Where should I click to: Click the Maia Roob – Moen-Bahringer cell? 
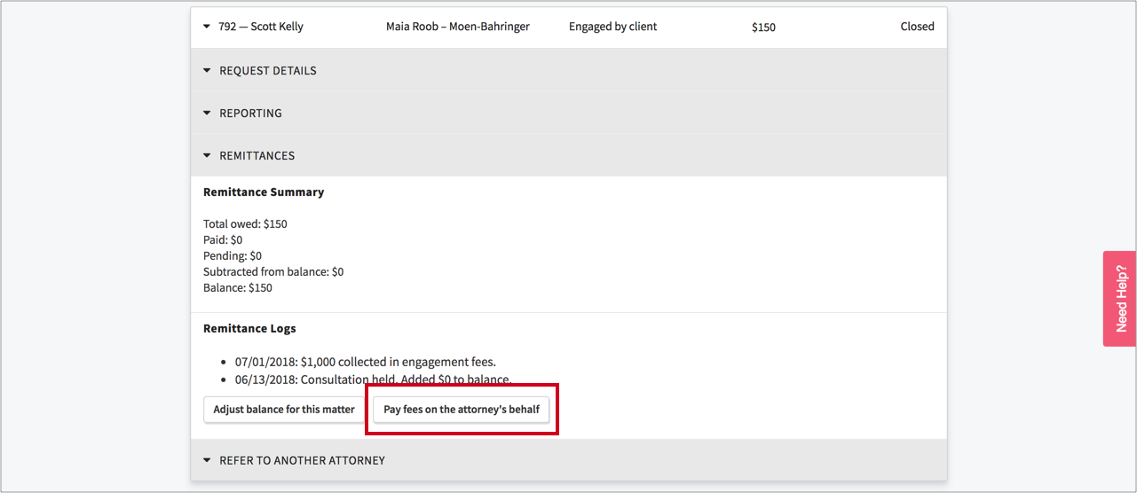(x=457, y=27)
